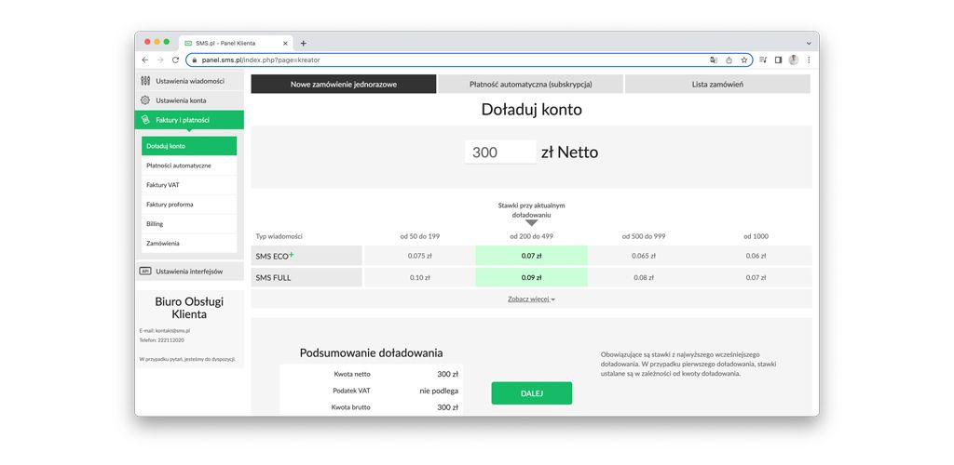Click the Faktury i płatności payment icon
Image resolution: width=954 pixels, height=465 pixels.
pyautogui.click(x=145, y=120)
